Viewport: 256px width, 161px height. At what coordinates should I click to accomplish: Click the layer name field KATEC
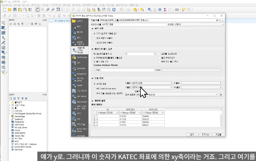click(134, 24)
